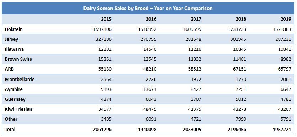Select the 2018 column header
Viewport: 297px width, 137px height.
coord(241,19)
